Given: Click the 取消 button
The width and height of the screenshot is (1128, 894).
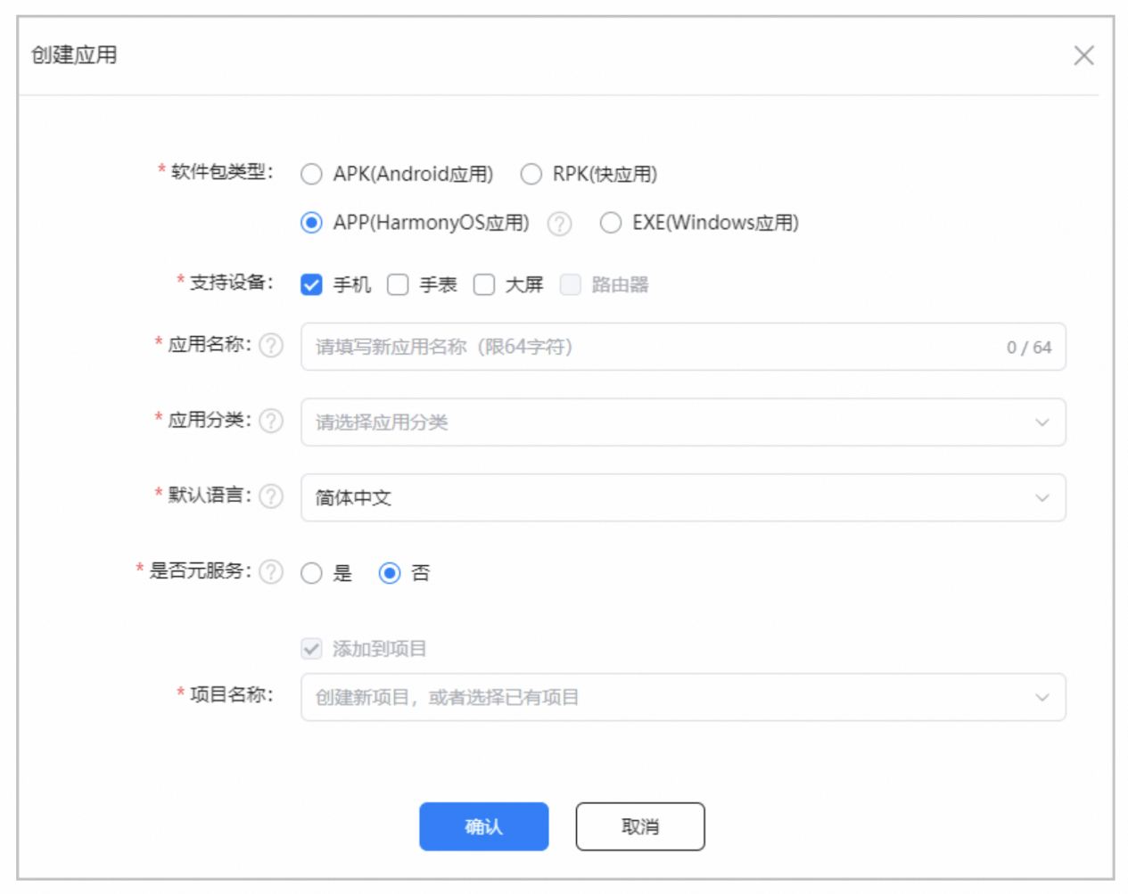Looking at the screenshot, I should point(640,826).
